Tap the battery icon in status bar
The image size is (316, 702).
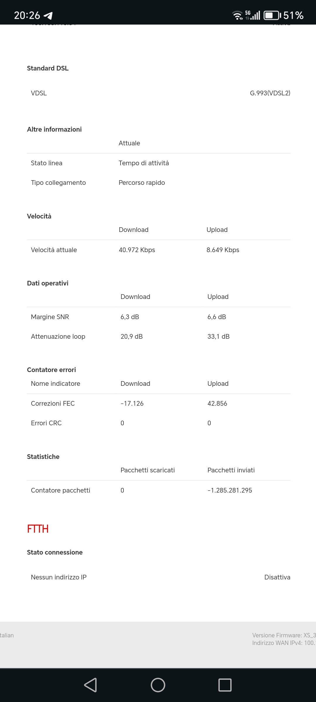tap(272, 15)
